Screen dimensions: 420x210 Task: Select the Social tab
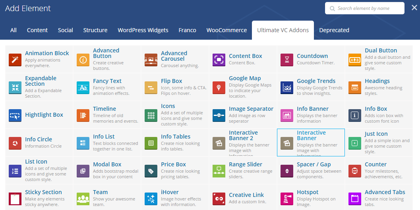[65, 30]
